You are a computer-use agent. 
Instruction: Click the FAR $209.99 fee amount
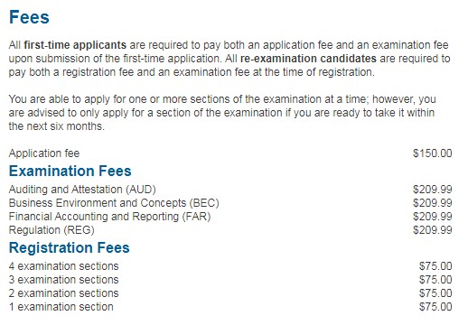[x=433, y=217]
